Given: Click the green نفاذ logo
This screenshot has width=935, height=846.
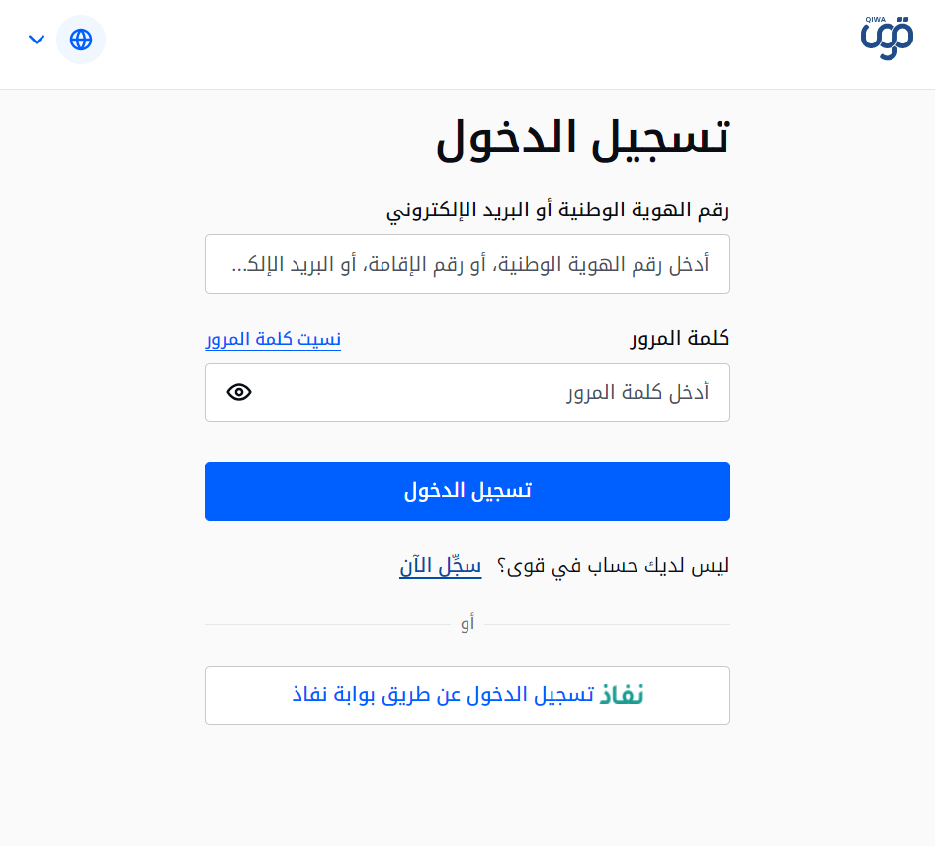Looking at the screenshot, I should coord(622,696).
